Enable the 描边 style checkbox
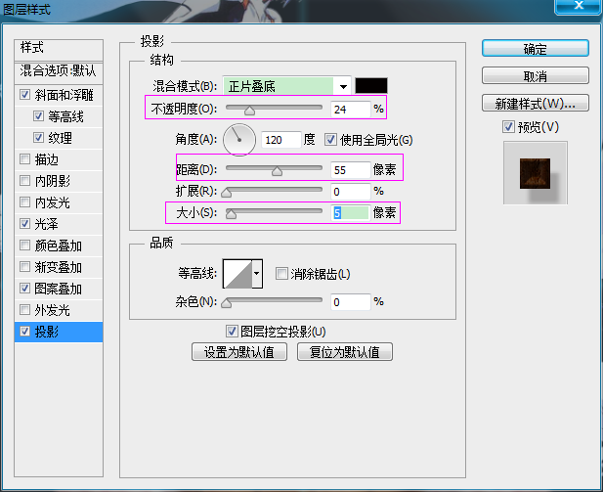 tap(25, 158)
